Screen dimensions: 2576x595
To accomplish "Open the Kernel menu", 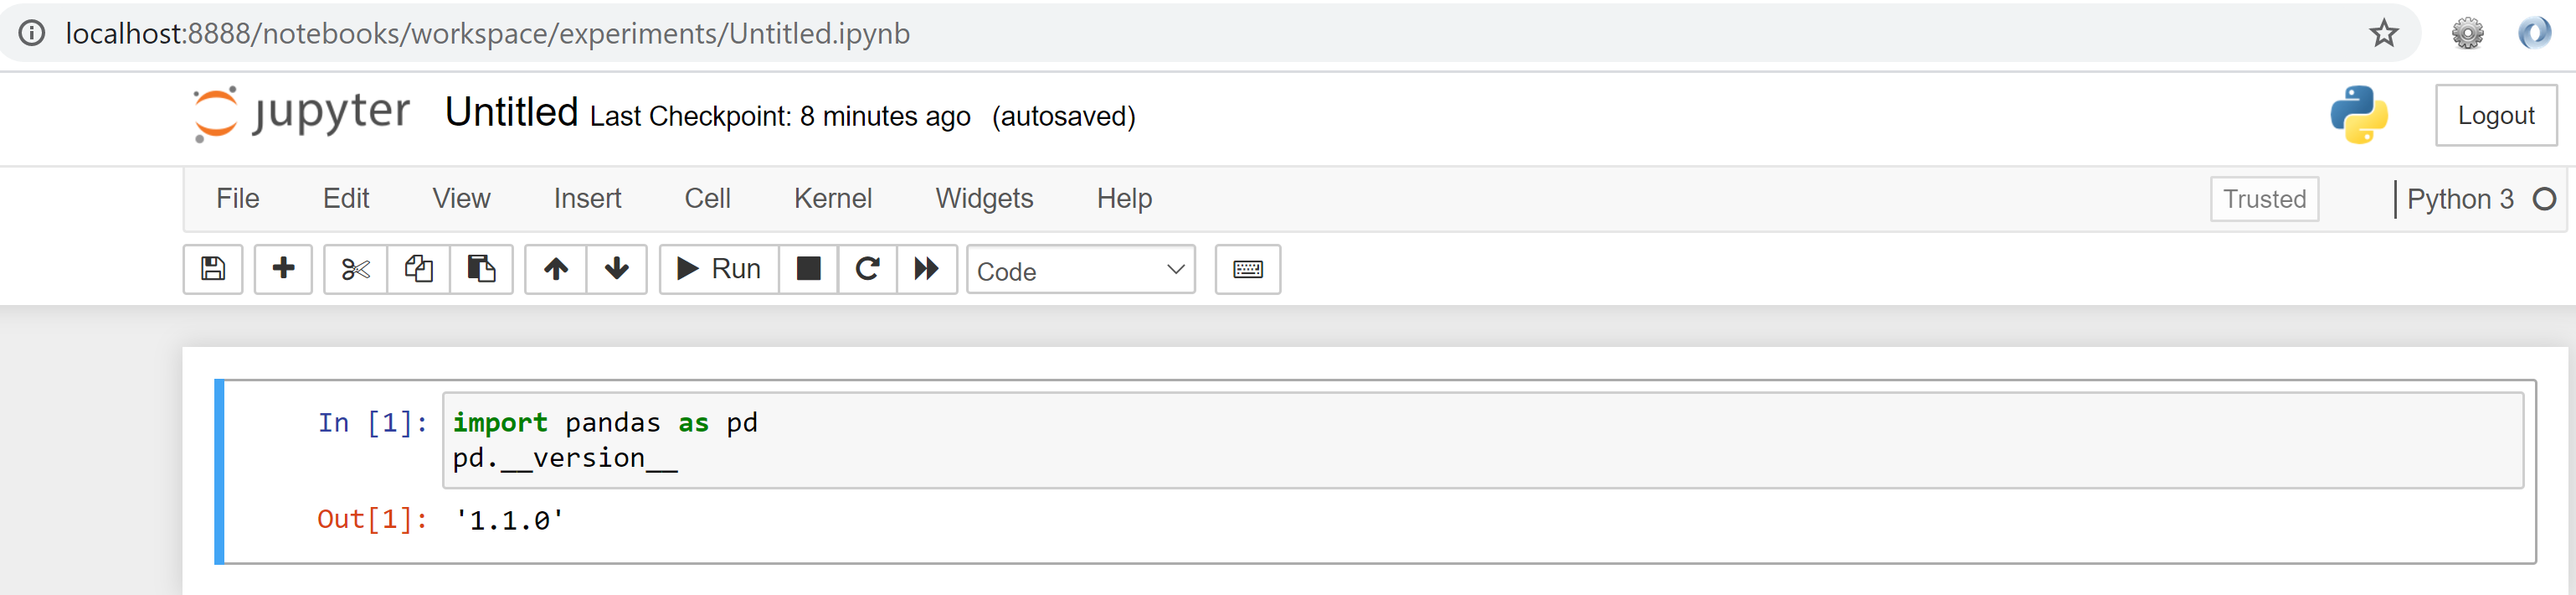I will [x=833, y=199].
